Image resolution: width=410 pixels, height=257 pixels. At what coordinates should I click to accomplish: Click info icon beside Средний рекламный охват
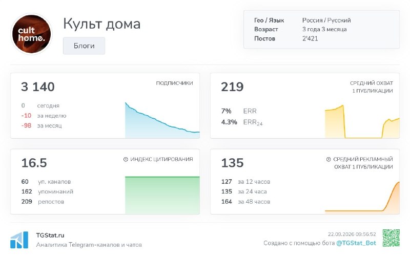coord(329,159)
